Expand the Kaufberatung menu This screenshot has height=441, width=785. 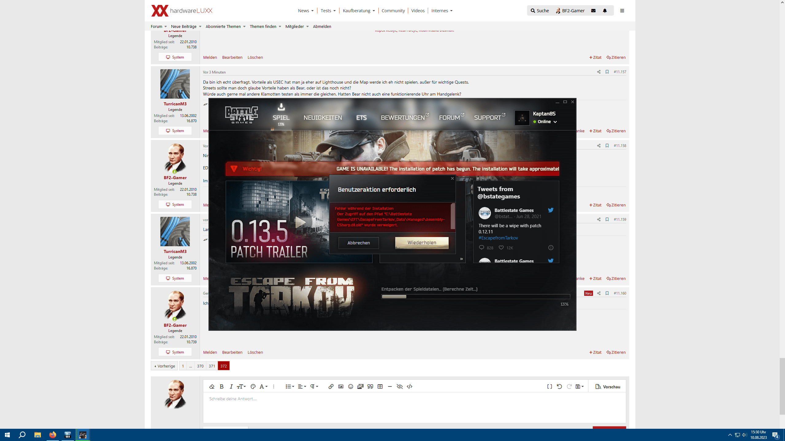(x=359, y=10)
